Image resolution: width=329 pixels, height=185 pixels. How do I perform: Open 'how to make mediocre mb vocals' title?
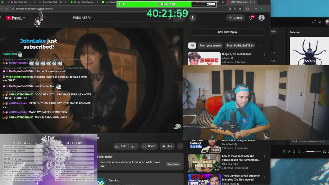pos(241,158)
